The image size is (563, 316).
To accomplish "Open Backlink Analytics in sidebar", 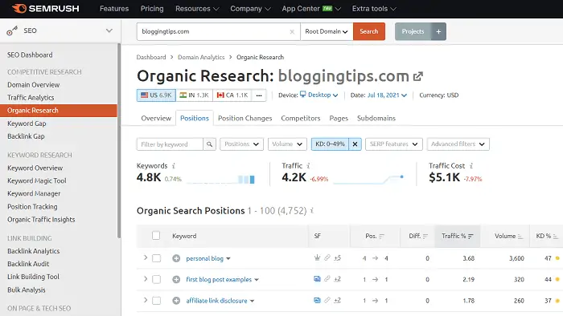I will coord(34,251).
